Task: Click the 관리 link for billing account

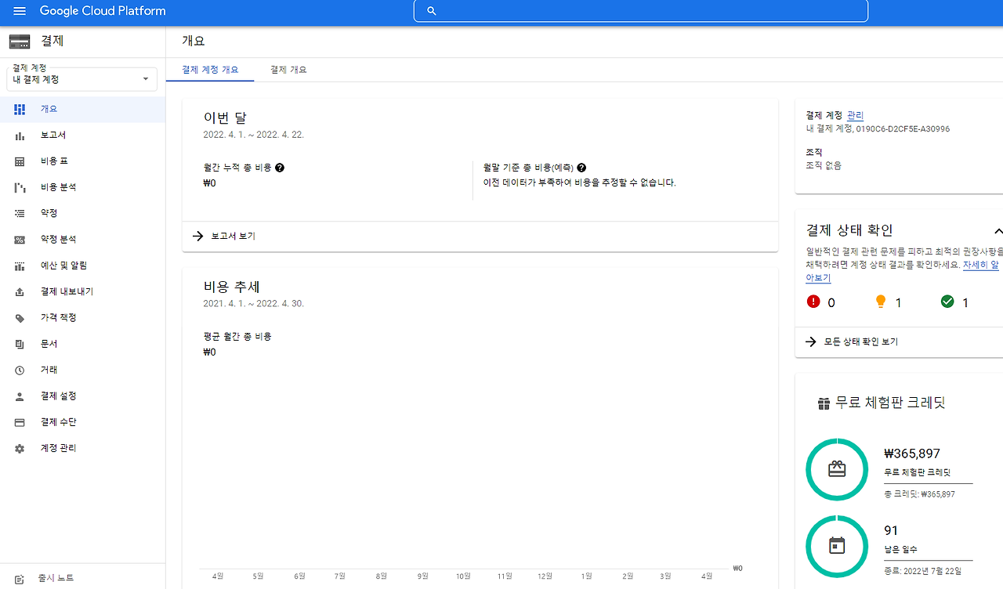Action: coord(855,115)
